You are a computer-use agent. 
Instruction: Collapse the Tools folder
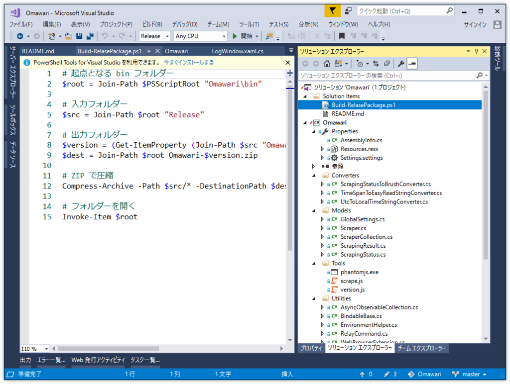[x=314, y=263]
